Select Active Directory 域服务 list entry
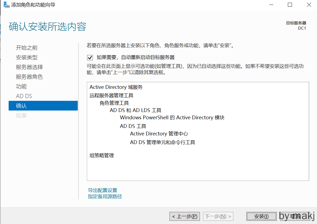 pos(116,87)
